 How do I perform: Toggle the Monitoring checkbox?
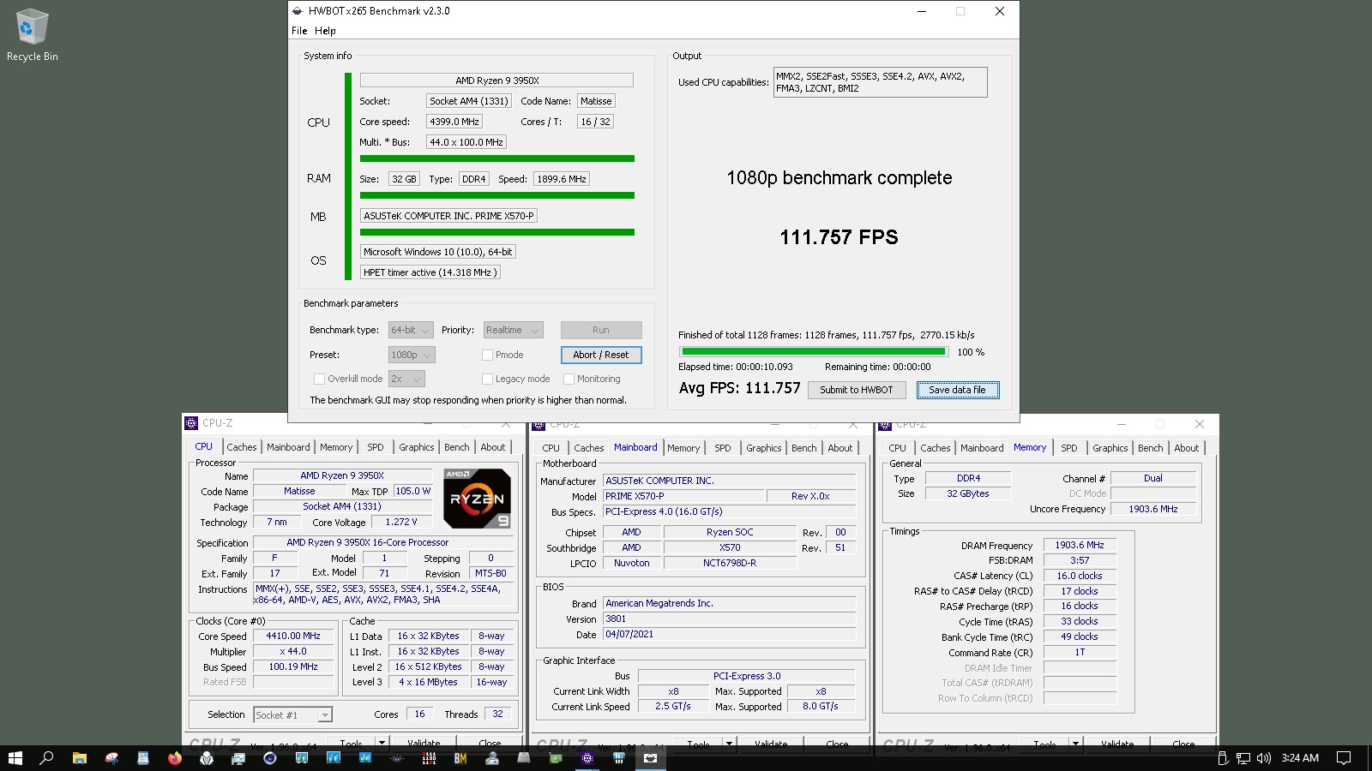pyautogui.click(x=569, y=379)
